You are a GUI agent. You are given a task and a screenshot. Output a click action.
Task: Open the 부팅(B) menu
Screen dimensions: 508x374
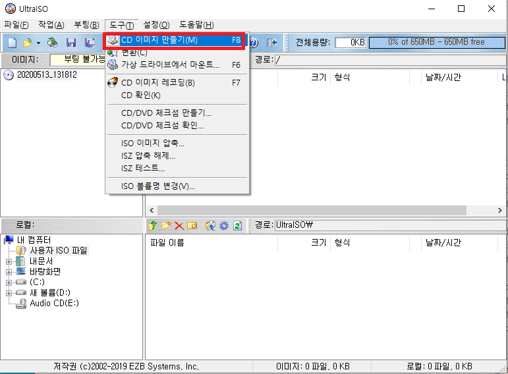(x=87, y=25)
